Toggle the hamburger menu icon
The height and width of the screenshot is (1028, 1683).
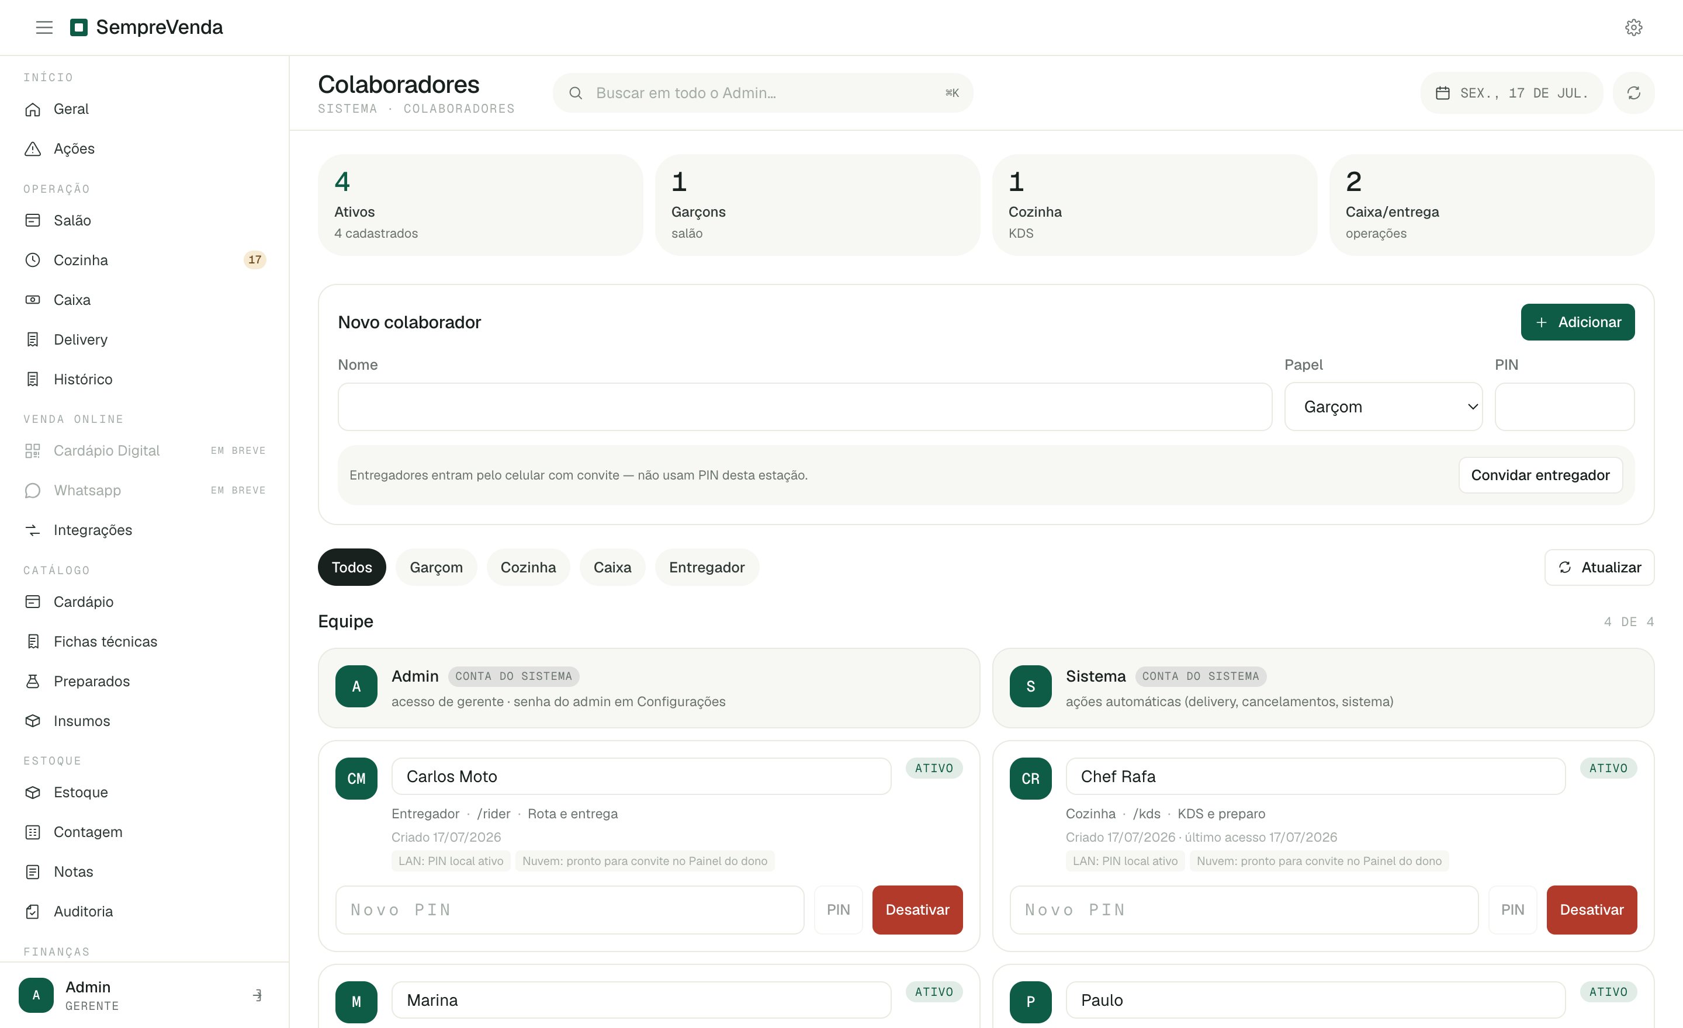coord(44,27)
